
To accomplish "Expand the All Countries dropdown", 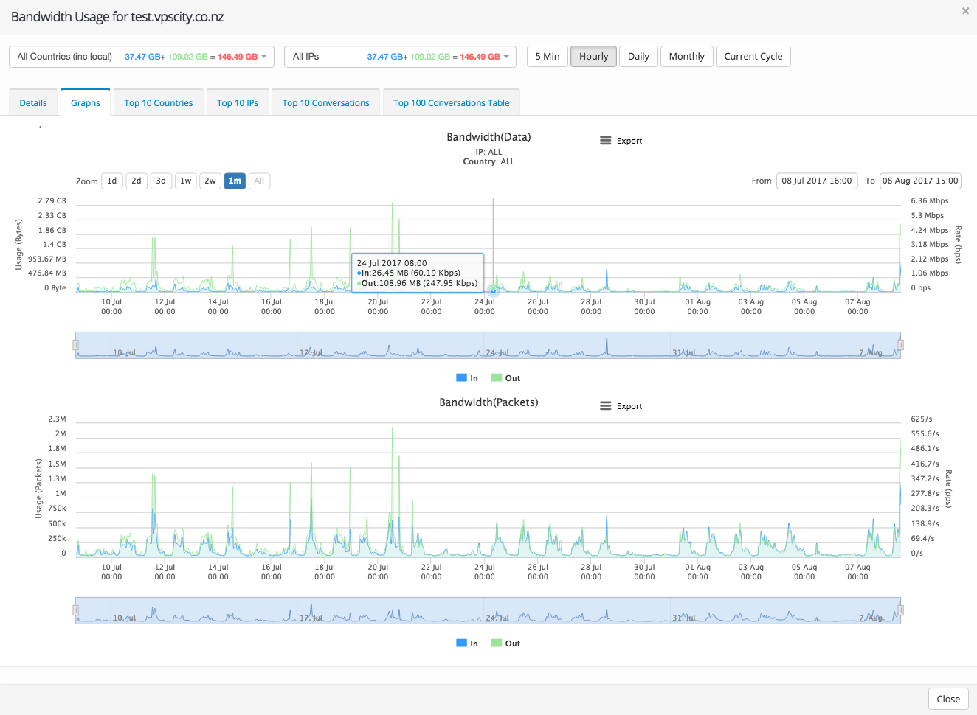I will coord(142,57).
